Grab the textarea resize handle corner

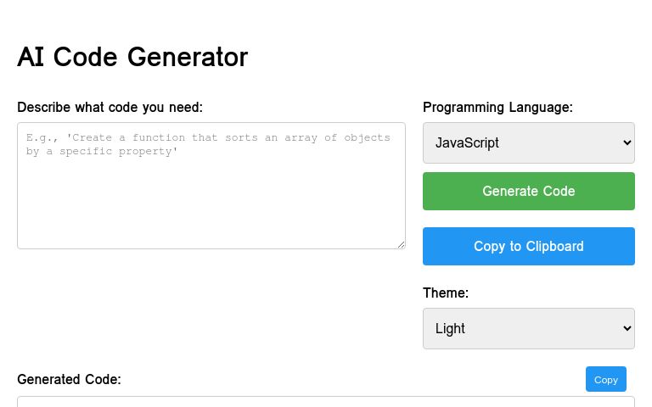tap(401, 244)
